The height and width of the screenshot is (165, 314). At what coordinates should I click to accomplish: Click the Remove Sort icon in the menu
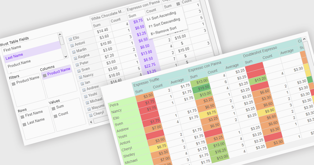(152, 33)
